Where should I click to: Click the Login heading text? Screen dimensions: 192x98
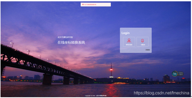coord(126,33)
